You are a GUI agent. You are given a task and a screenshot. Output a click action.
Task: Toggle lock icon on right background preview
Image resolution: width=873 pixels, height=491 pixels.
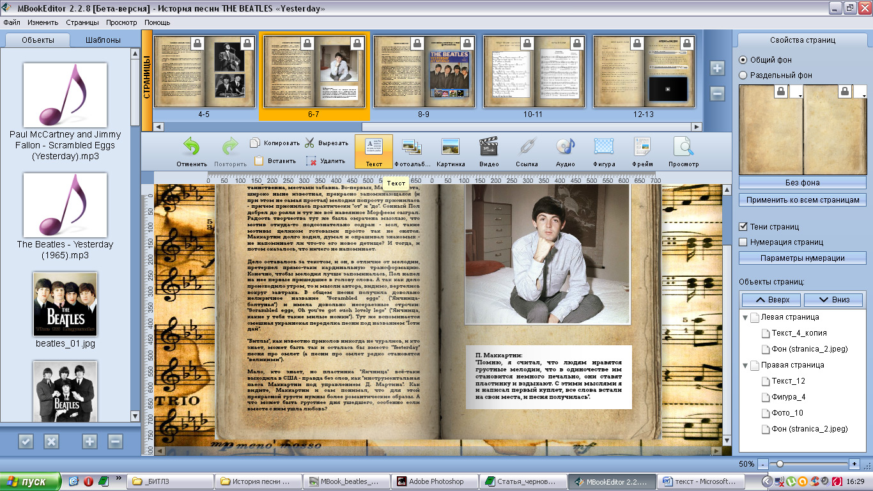pyautogui.click(x=845, y=92)
